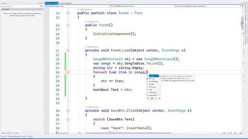Collapse the switch block at line 36

point(68,119)
